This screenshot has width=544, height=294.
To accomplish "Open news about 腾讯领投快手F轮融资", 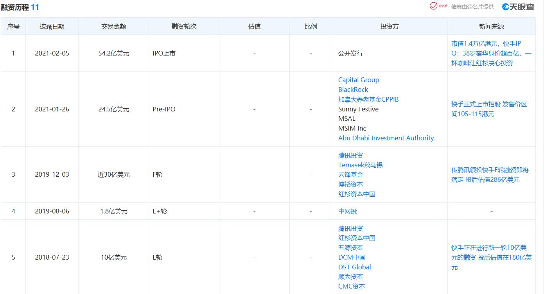I will pyautogui.click(x=490, y=175).
